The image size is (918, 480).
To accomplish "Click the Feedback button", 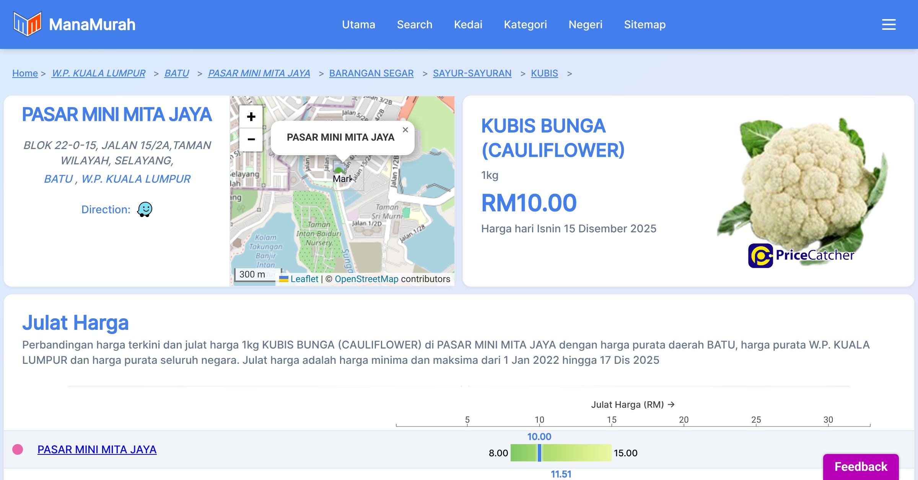I will [861, 466].
